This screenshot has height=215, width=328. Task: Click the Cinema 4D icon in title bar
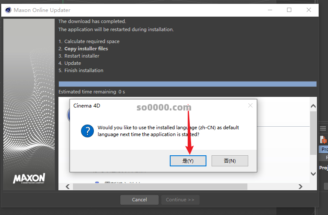click(7, 10)
